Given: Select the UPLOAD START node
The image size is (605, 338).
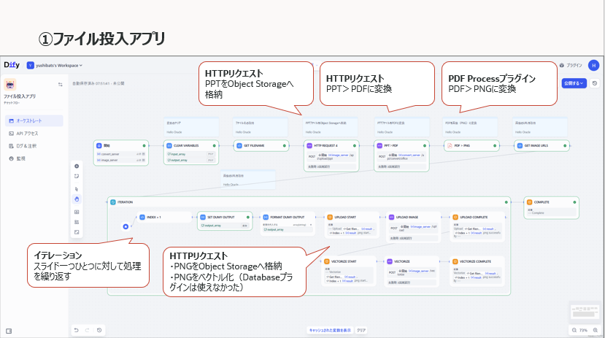Looking at the screenshot, I should [350, 225].
